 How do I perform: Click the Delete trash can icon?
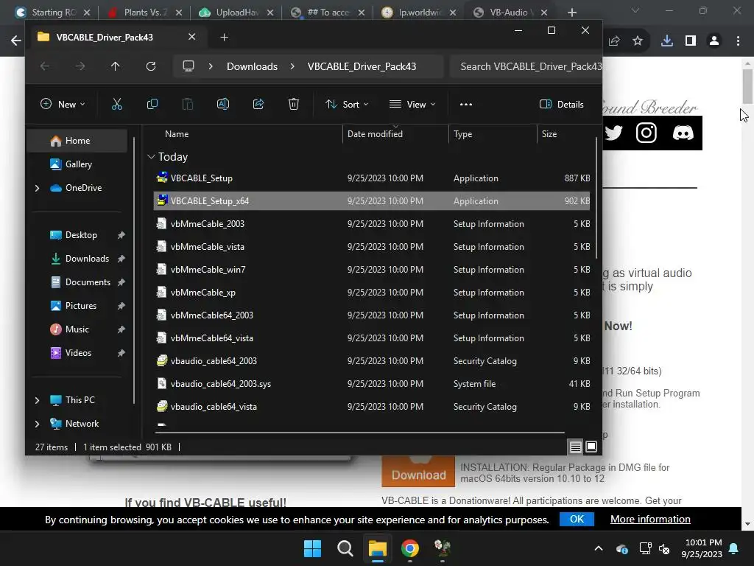coord(294,104)
